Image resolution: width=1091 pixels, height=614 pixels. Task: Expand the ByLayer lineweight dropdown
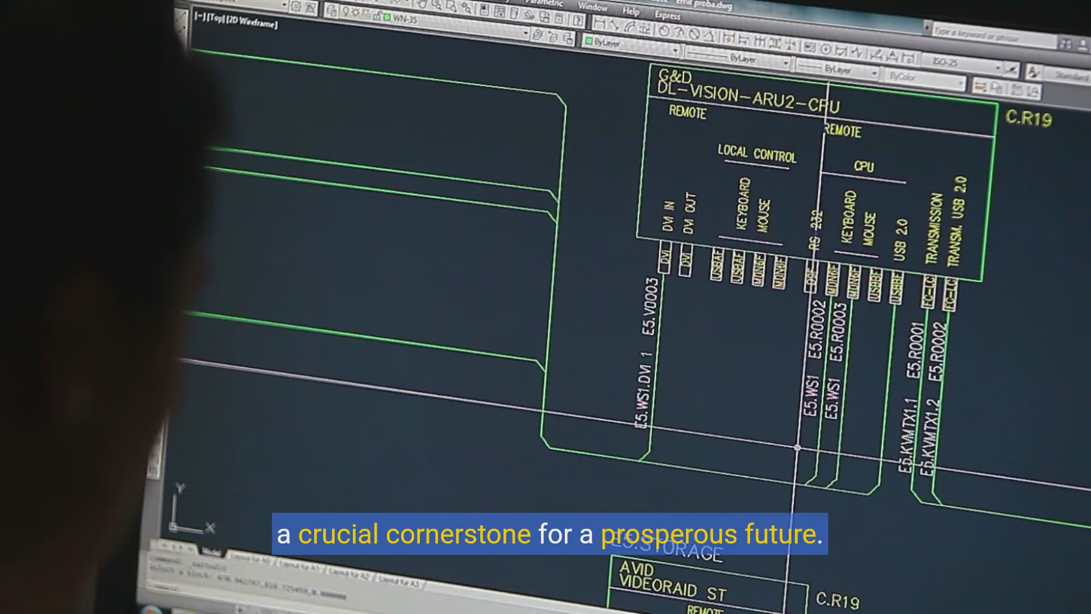875,72
